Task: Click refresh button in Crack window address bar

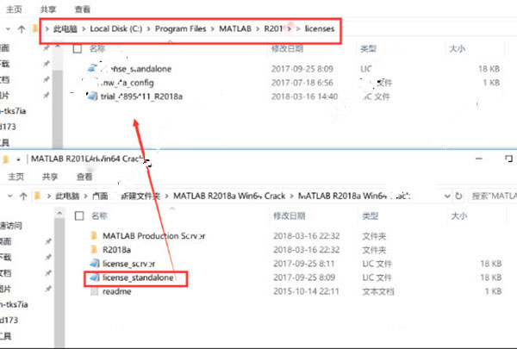Action: (458, 196)
